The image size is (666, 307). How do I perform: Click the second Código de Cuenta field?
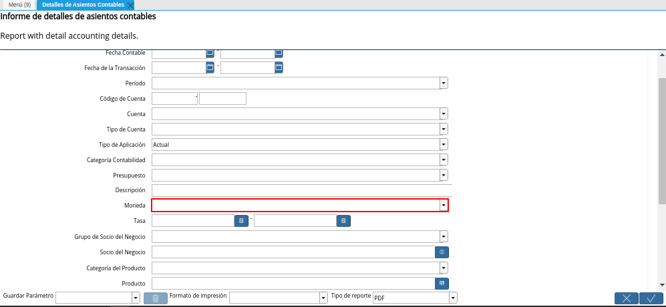coord(222,99)
